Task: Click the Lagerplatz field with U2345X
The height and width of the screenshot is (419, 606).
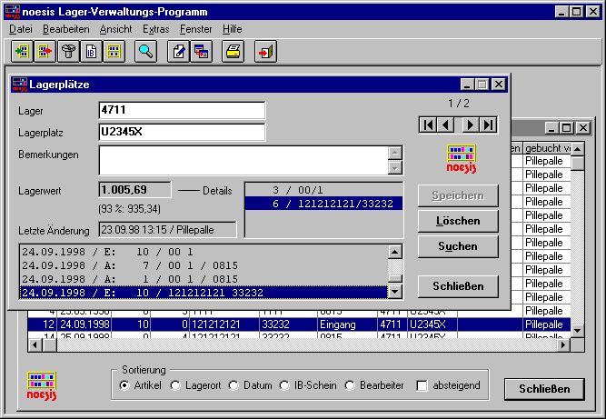Action: [182, 132]
